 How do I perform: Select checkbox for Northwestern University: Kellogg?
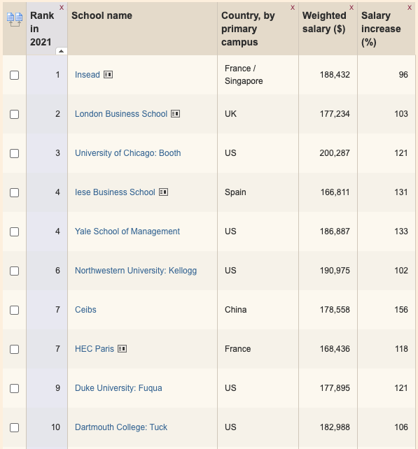(x=14, y=271)
